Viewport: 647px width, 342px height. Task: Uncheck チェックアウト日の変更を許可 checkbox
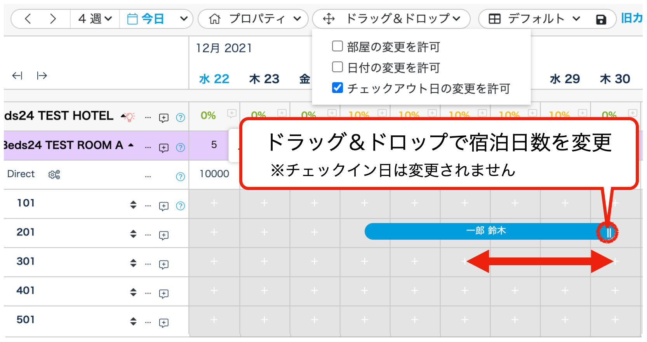point(337,88)
